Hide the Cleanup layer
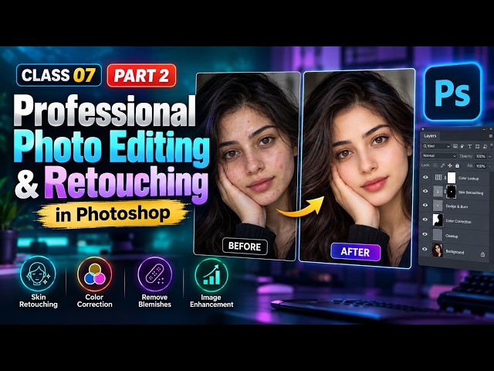Viewport: 494px width, 371px height. (x=425, y=234)
